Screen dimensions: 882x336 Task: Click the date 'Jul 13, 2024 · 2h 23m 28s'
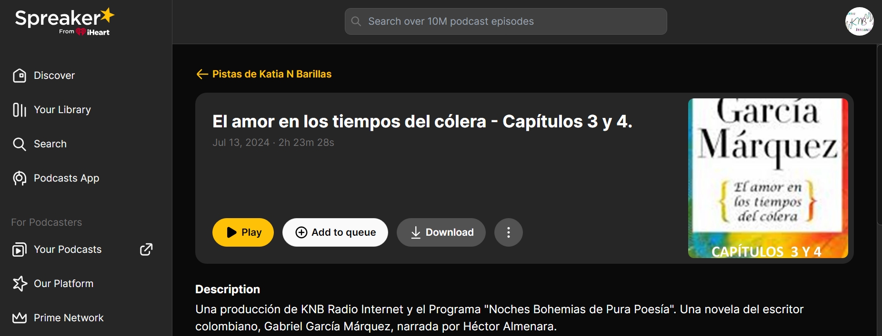tap(273, 143)
